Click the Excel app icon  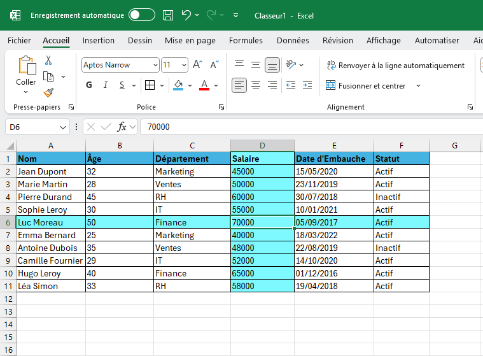click(15, 15)
